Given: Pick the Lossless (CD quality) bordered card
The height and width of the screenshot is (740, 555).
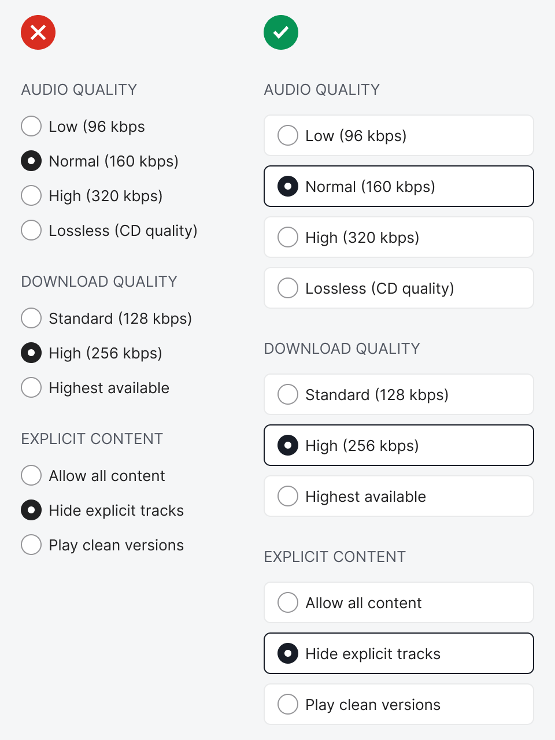Looking at the screenshot, I should pos(398,288).
